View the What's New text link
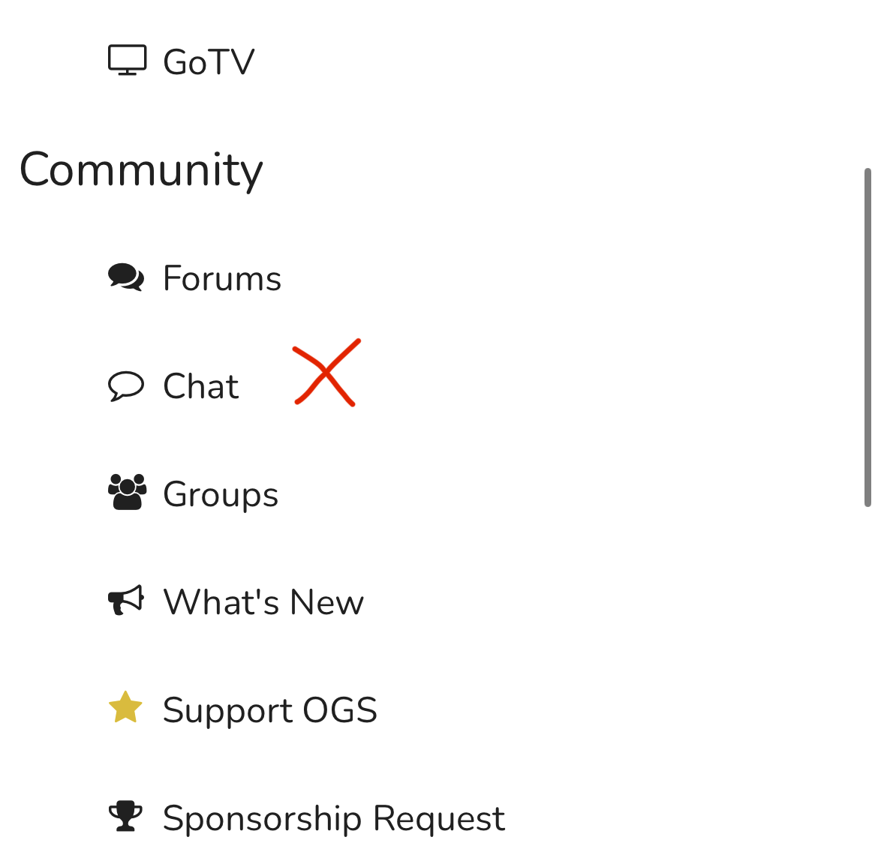878x852 pixels. click(263, 602)
